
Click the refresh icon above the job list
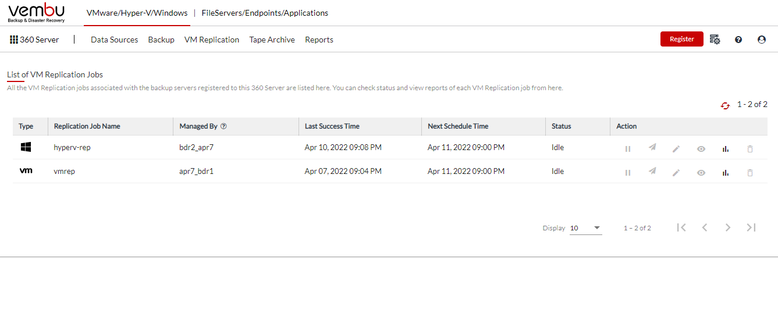(725, 105)
